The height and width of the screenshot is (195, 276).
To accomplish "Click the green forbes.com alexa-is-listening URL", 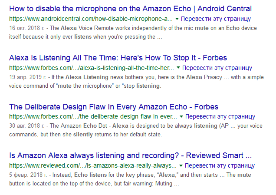I will [92, 69].
